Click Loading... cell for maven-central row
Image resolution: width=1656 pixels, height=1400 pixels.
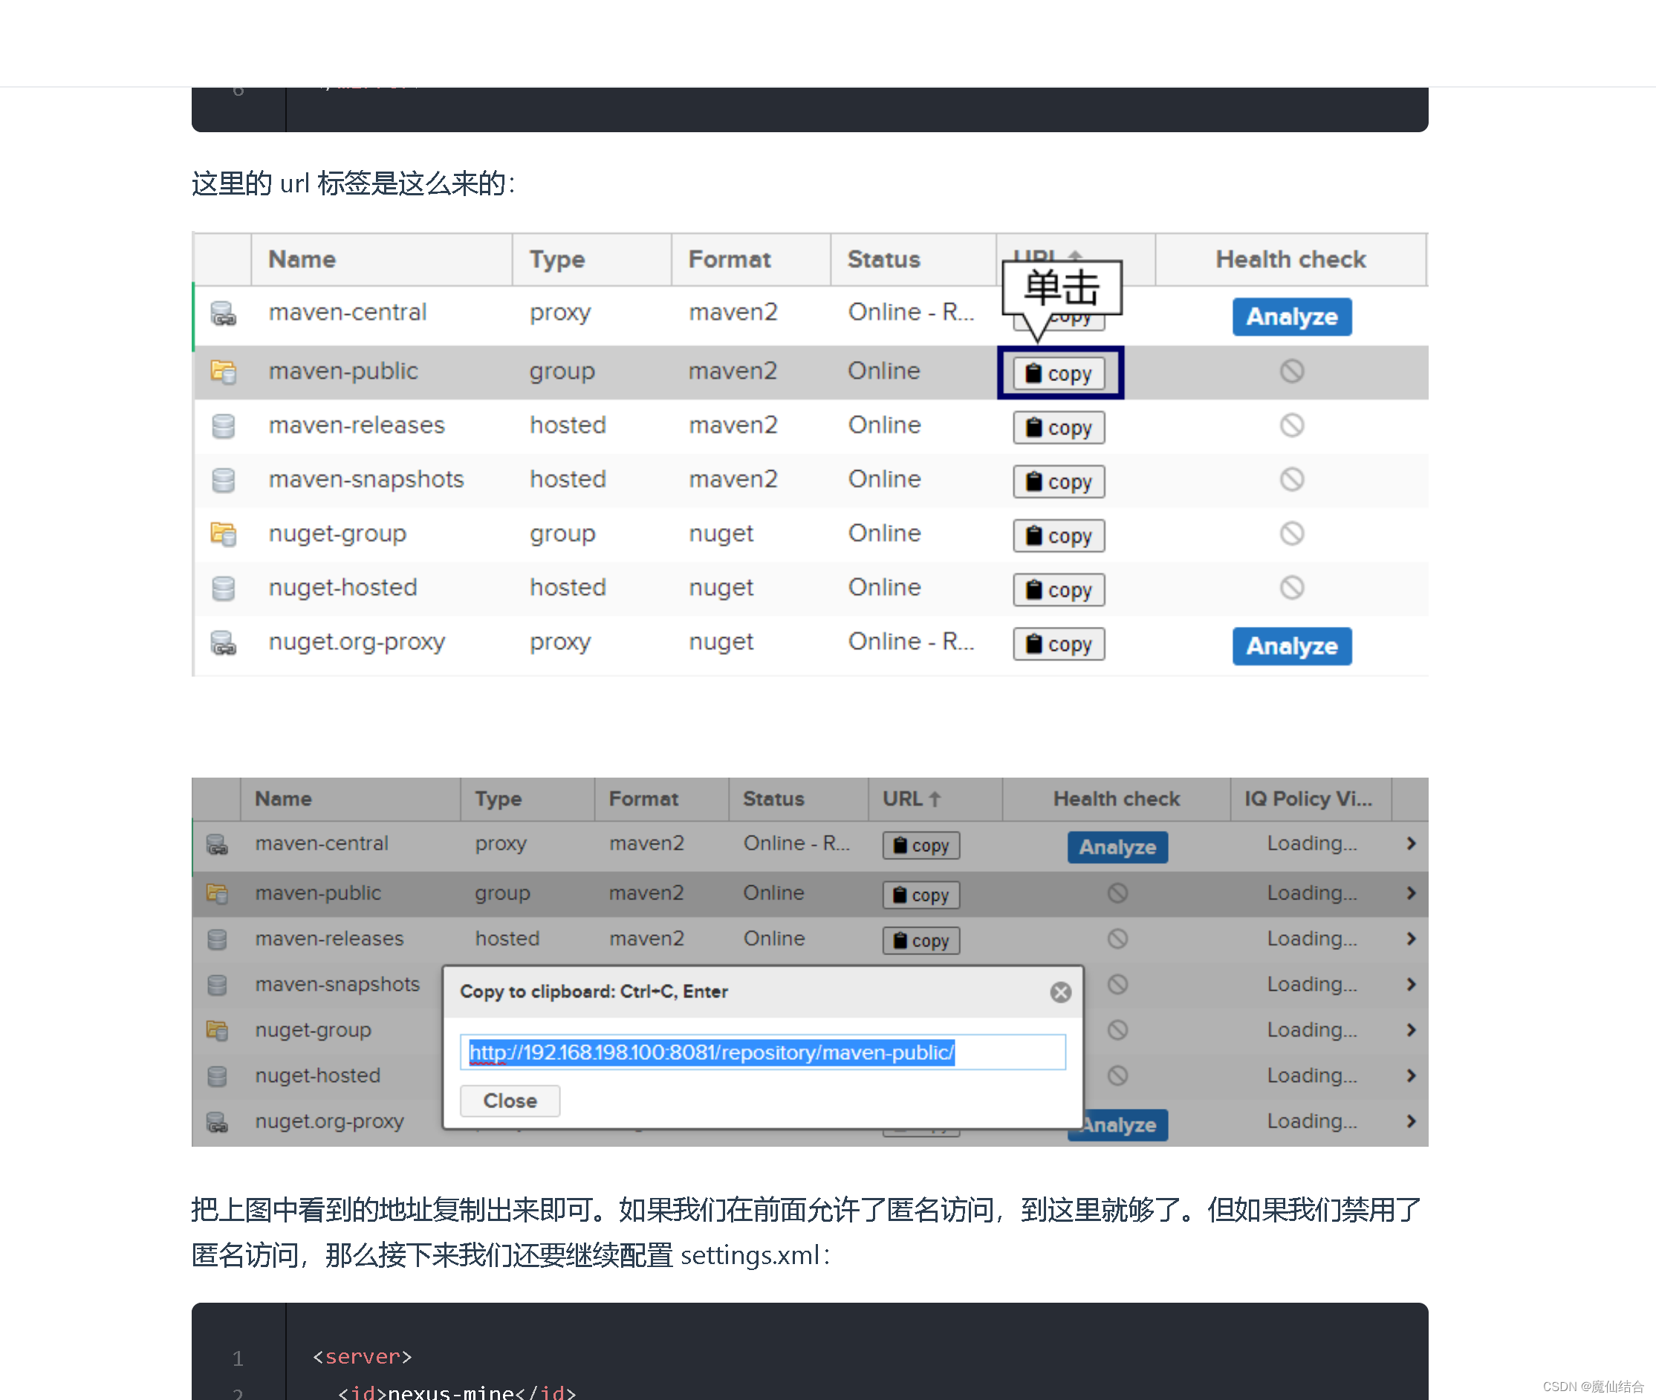coord(1311,844)
